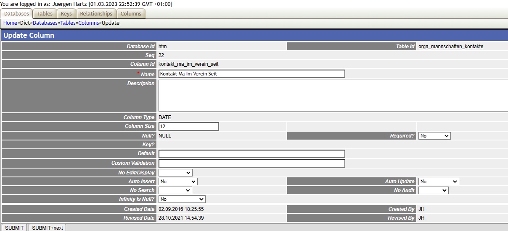This screenshot has width=508, height=231.
Task: Click the Databases tab
Action: (x=16, y=14)
